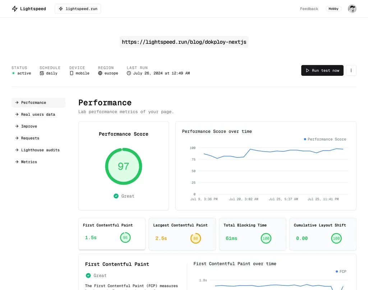Click the calendar icon beside daily schedule
The image size is (368, 290).
(x=42, y=73)
